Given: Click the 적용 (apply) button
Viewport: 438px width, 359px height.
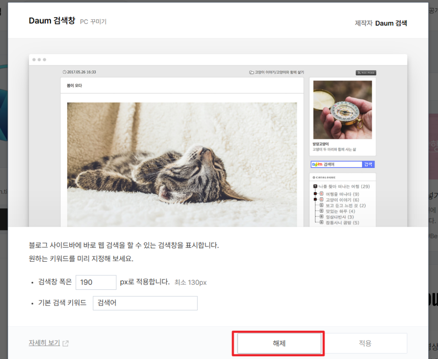Looking at the screenshot, I should click(x=365, y=343).
